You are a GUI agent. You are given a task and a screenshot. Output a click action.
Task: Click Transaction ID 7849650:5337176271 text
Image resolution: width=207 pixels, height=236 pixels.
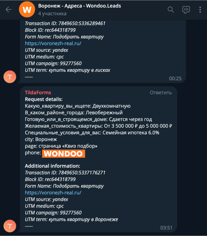[x=65, y=172]
